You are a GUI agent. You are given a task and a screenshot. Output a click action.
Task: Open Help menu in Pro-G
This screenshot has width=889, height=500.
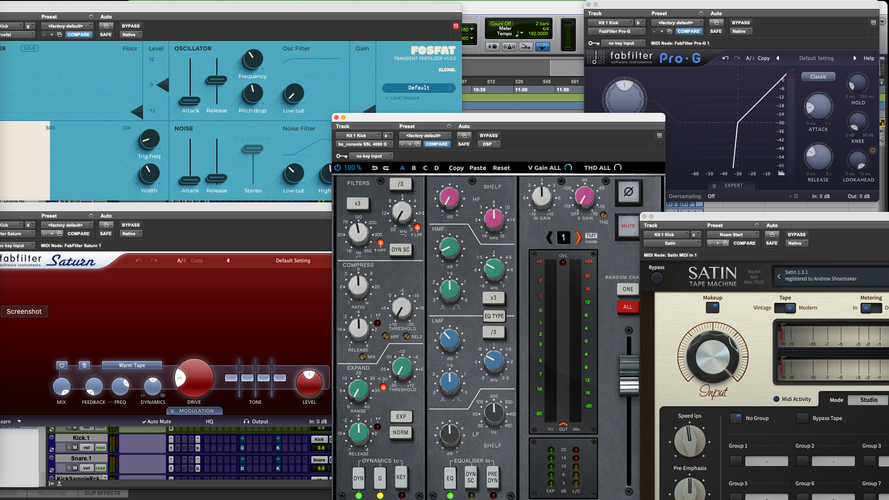tap(869, 58)
